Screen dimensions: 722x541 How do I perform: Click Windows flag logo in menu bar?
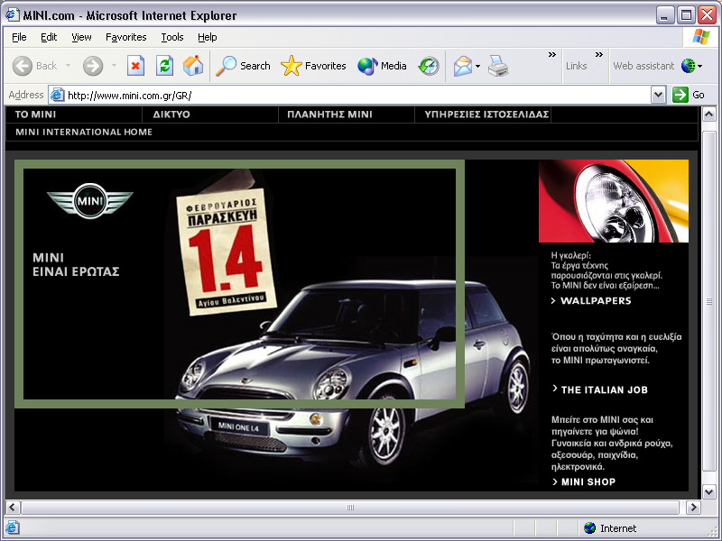click(x=701, y=37)
